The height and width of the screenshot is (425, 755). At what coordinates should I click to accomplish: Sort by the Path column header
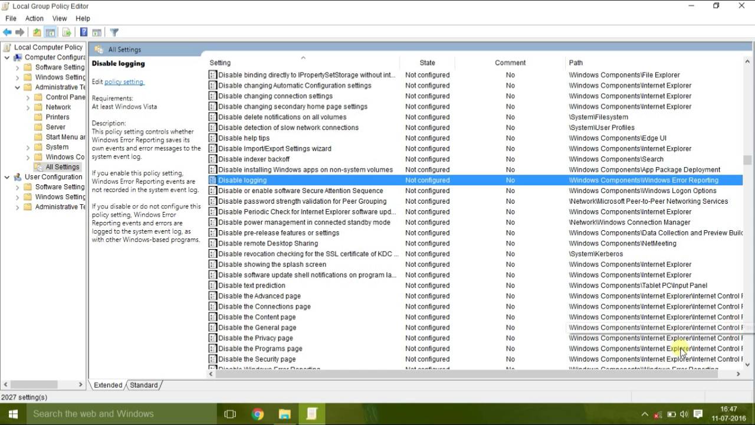654,63
